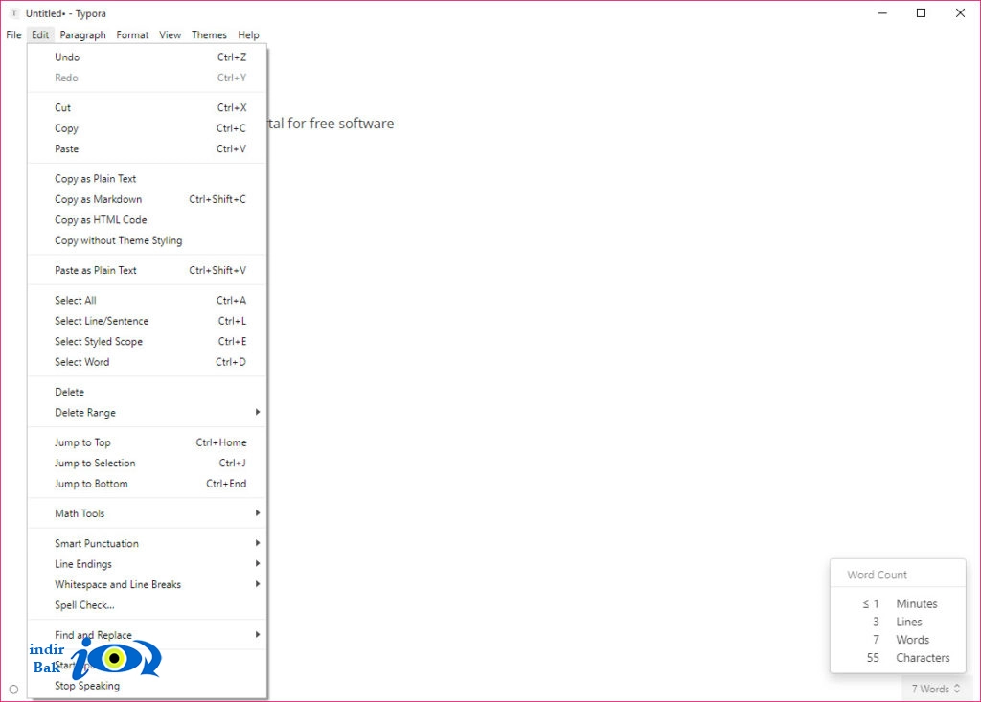Open the File menu
This screenshot has width=981, height=702.
[x=13, y=35]
